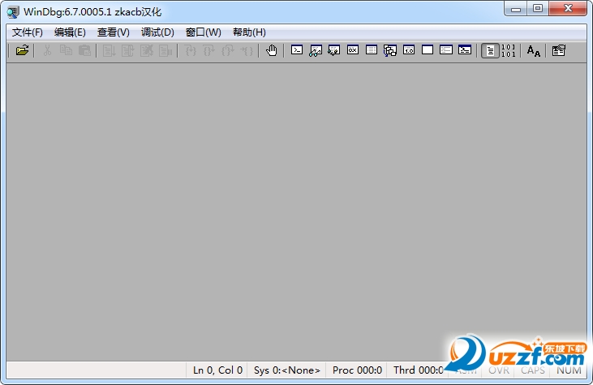The width and height of the screenshot is (593, 385).
Task: Open the 查看(V) menu
Action: 113,32
